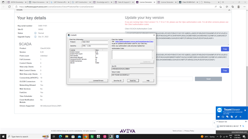248x139 pixels.
Task: Open File Explorer from the taskbar
Action: [x=67, y=136]
